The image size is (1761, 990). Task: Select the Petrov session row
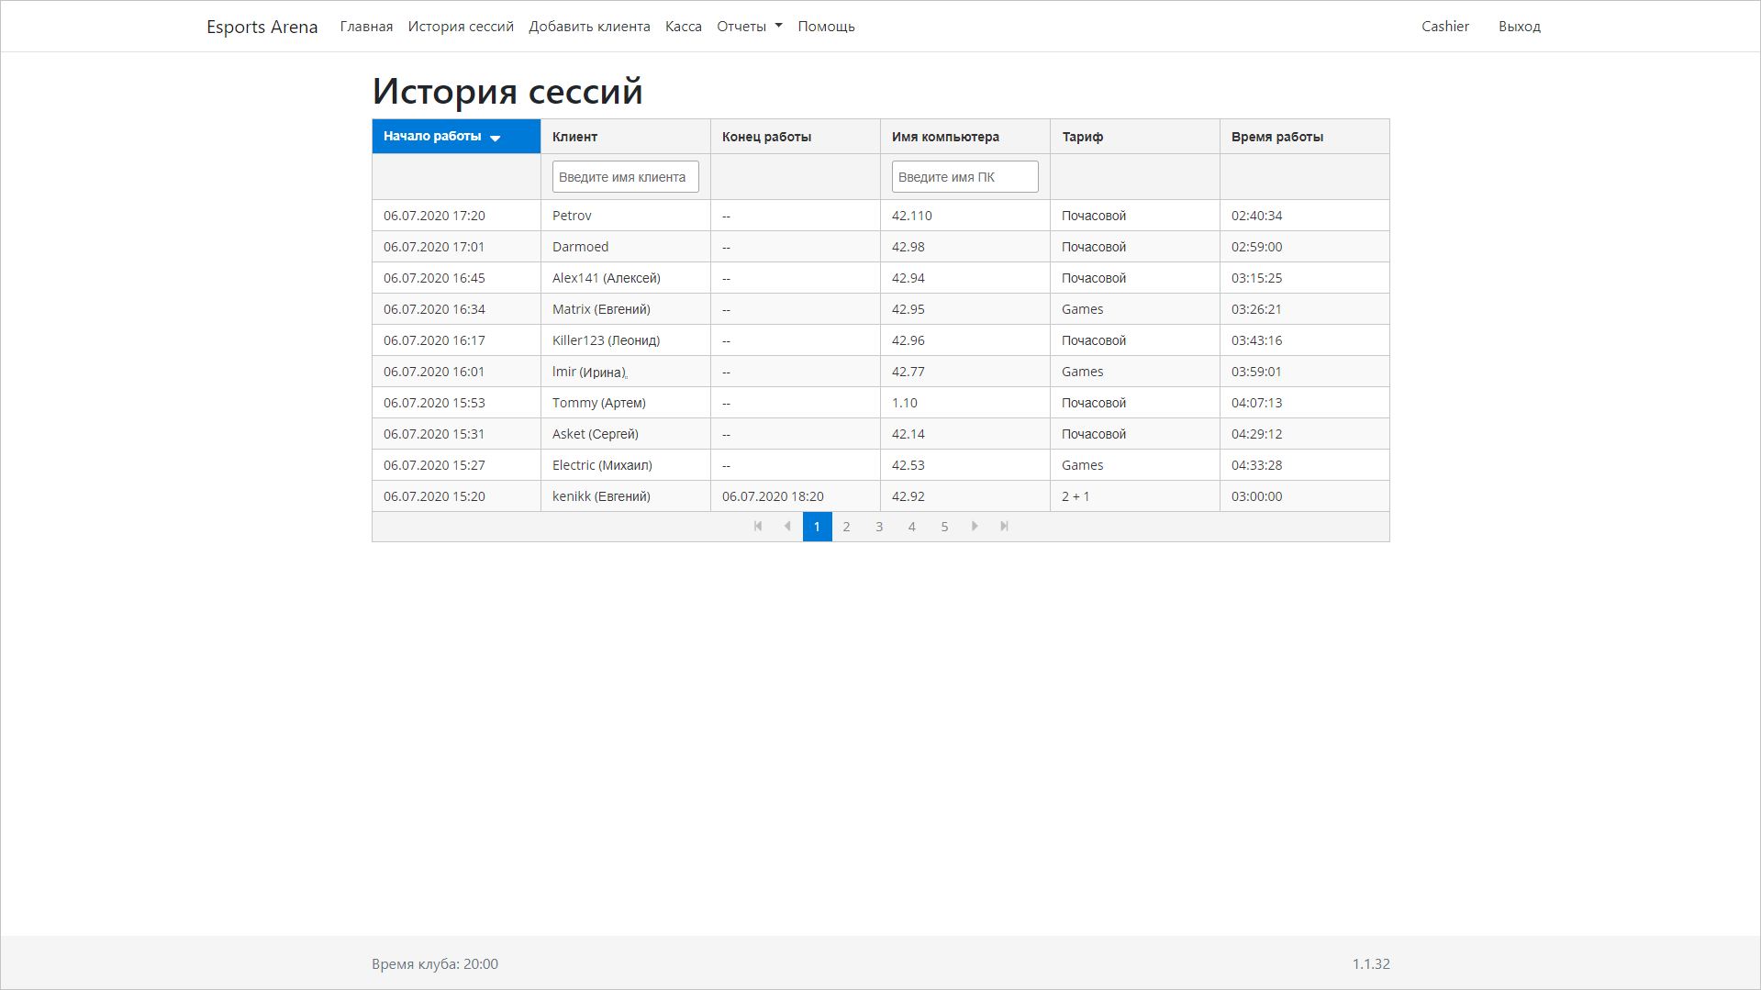572,216
